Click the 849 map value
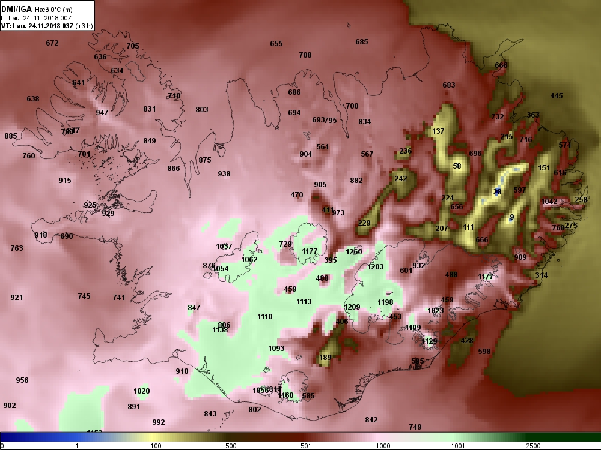Viewport: 601px width, 450px height. [150, 141]
